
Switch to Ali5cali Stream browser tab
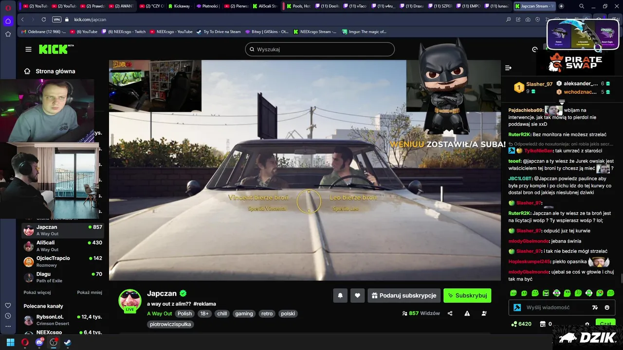(264, 6)
